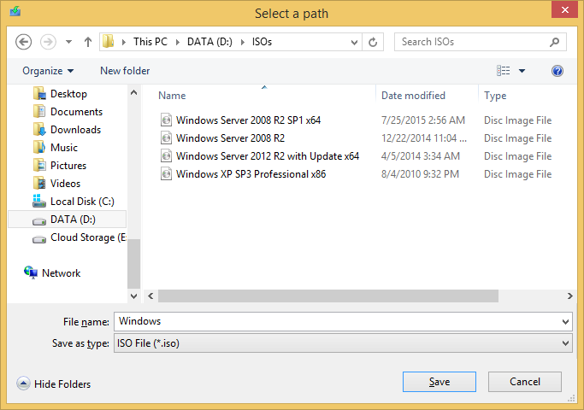Open Local Disk (C:) in navigation pane

[82, 202]
